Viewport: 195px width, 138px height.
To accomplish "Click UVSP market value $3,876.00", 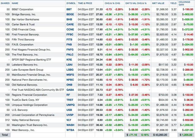I will pyautogui.click(x=162, y=115).
